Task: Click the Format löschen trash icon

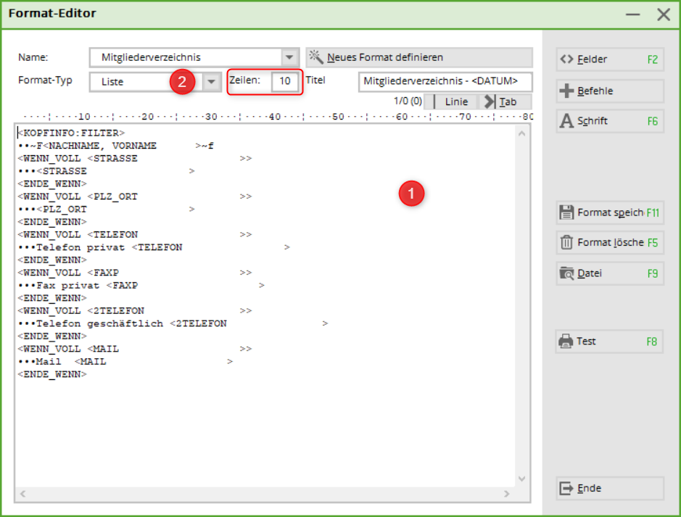Action: pyautogui.click(x=567, y=242)
